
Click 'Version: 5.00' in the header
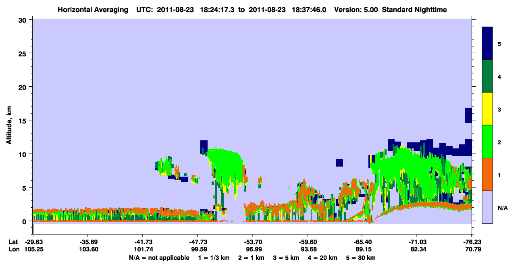(x=356, y=10)
